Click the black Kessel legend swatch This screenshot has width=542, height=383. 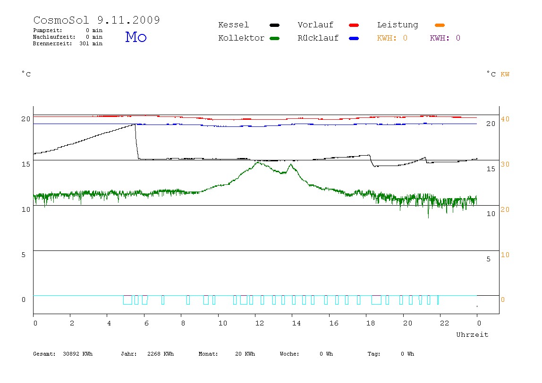(x=274, y=25)
